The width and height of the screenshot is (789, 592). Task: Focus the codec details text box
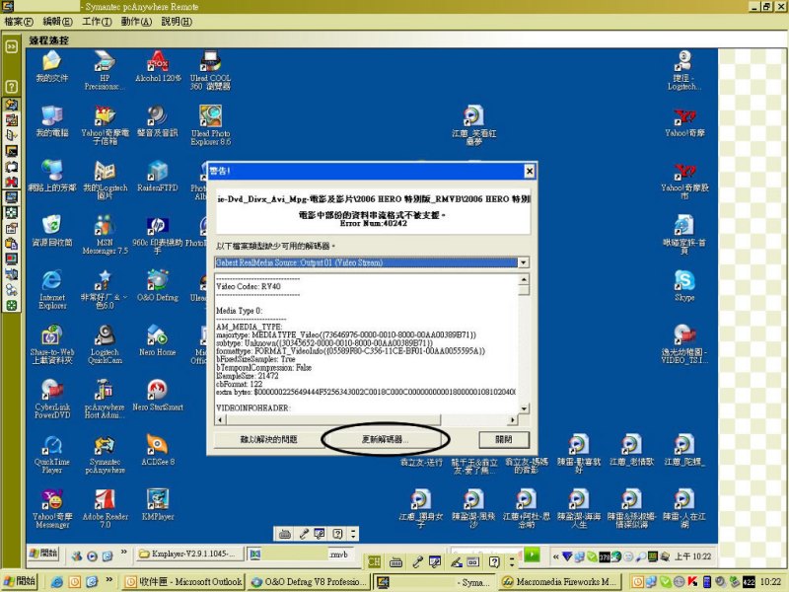click(366, 343)
